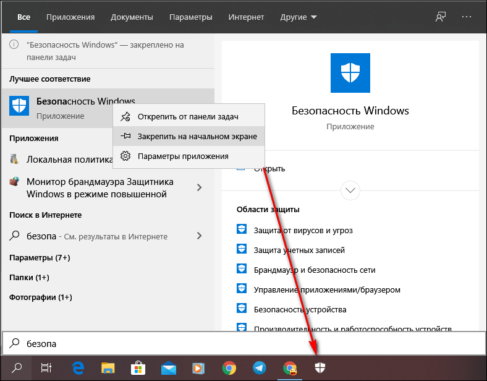Click the shield icon for 'Брандмауэр и безопасность сети'
The width and height of the screenshot is (487, 381).
point(241,269)
